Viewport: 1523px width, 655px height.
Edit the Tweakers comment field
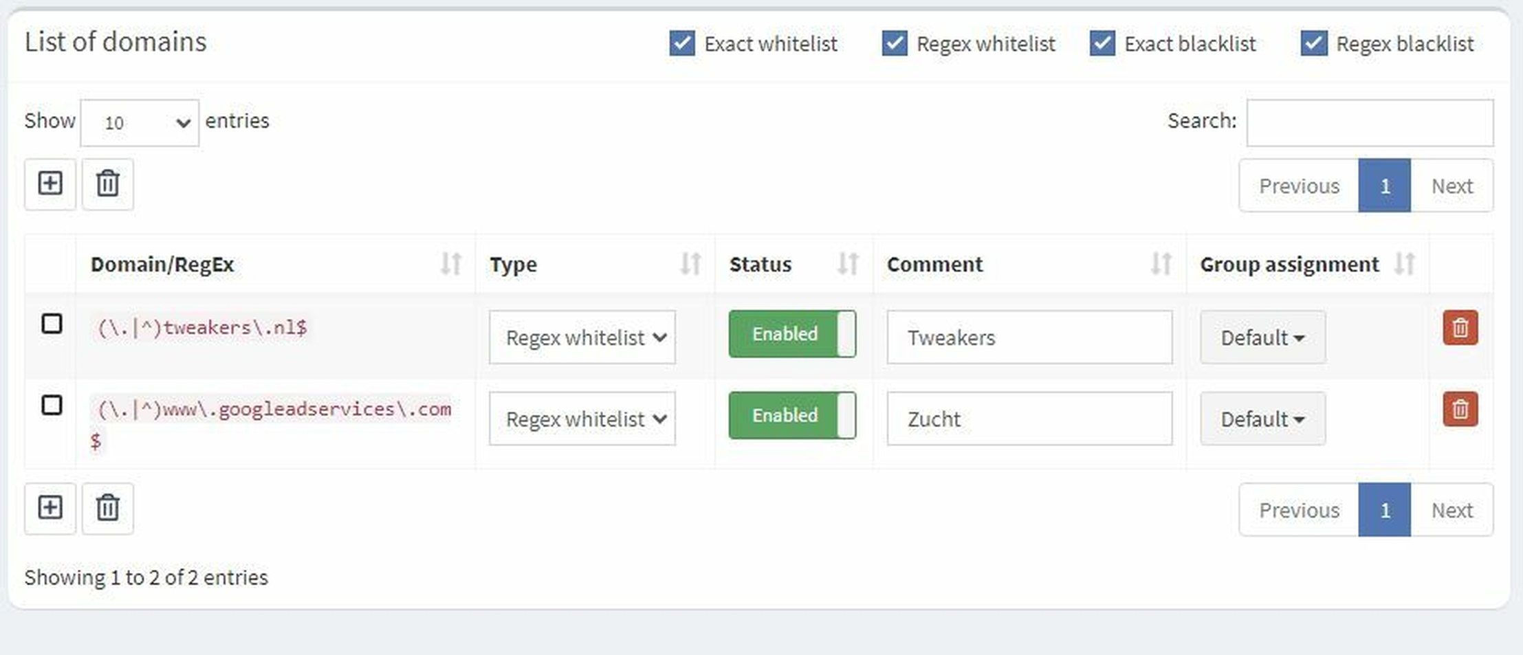click(x=1029, y=337)
